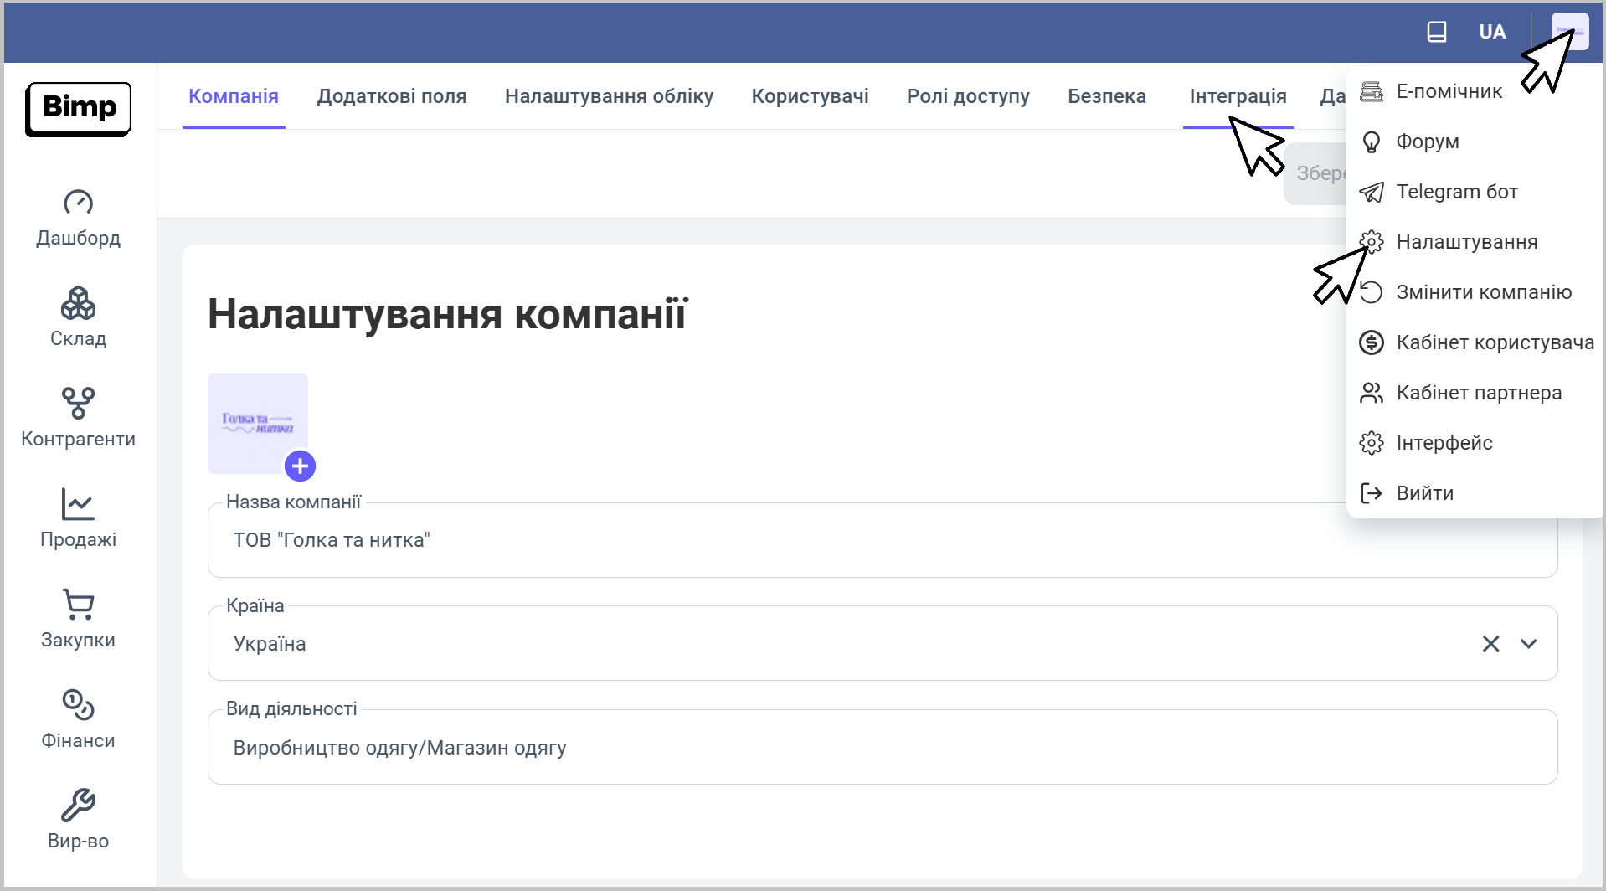Go to Контрагенти in sidebar

(x=78, y=404)
